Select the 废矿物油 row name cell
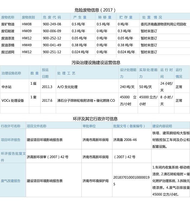The height and width of the screenshot is (207, 190). pos(8,24)
